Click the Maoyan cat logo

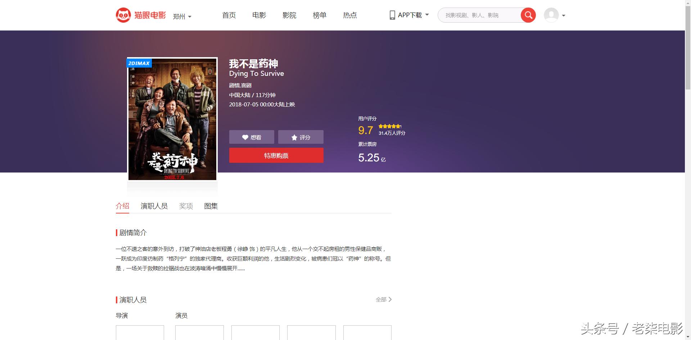(x=123, y=15)
